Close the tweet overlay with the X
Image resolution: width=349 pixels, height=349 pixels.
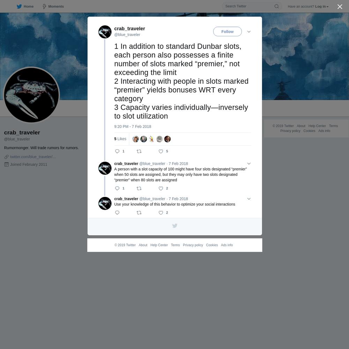click(x=340, y=7)
